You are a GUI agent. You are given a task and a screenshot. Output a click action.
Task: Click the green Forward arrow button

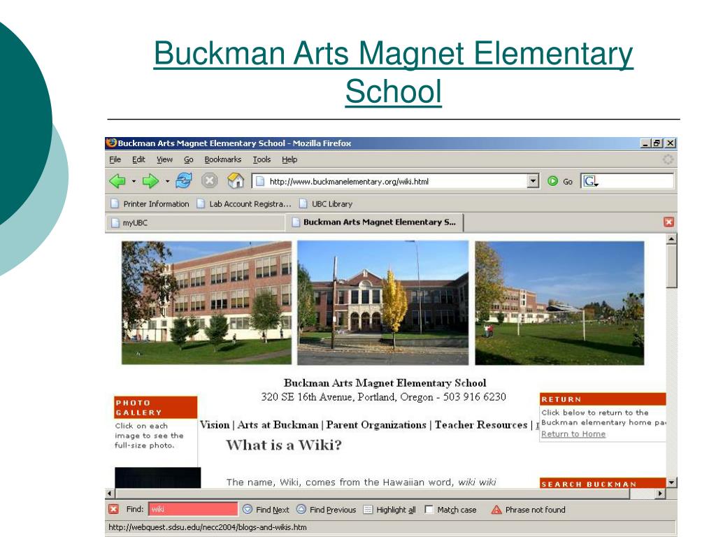pos(150,181)
